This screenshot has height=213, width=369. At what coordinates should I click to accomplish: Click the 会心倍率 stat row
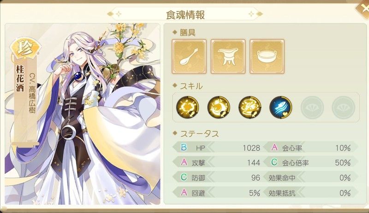[x=310, y=162]
